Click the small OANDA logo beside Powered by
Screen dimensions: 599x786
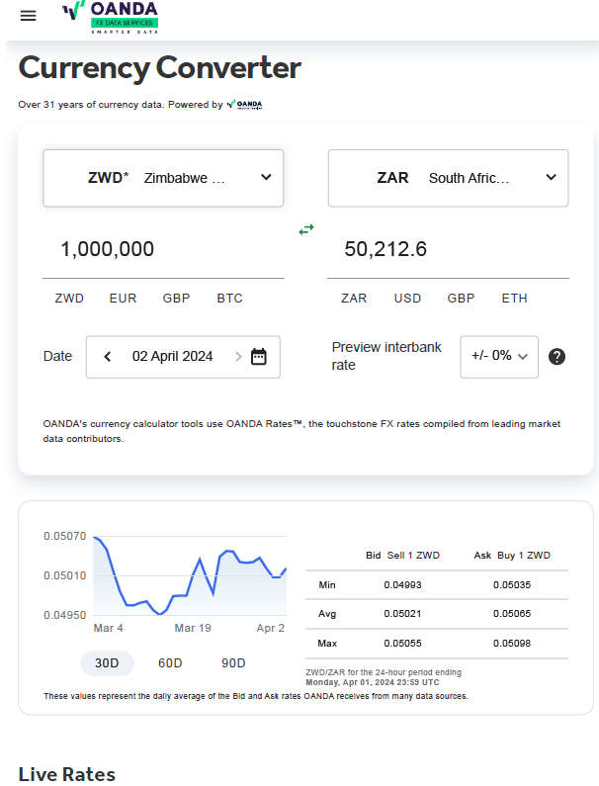tap(244, 104)
